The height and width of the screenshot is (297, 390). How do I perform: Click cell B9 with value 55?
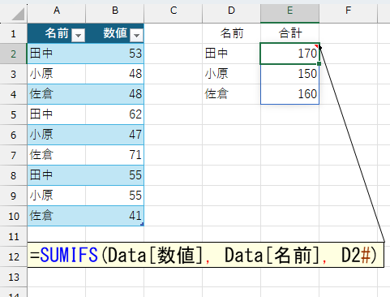click(115, 196)
